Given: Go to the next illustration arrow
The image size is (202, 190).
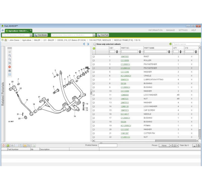Looking at the screenshot, I should (x=88, y=44).
